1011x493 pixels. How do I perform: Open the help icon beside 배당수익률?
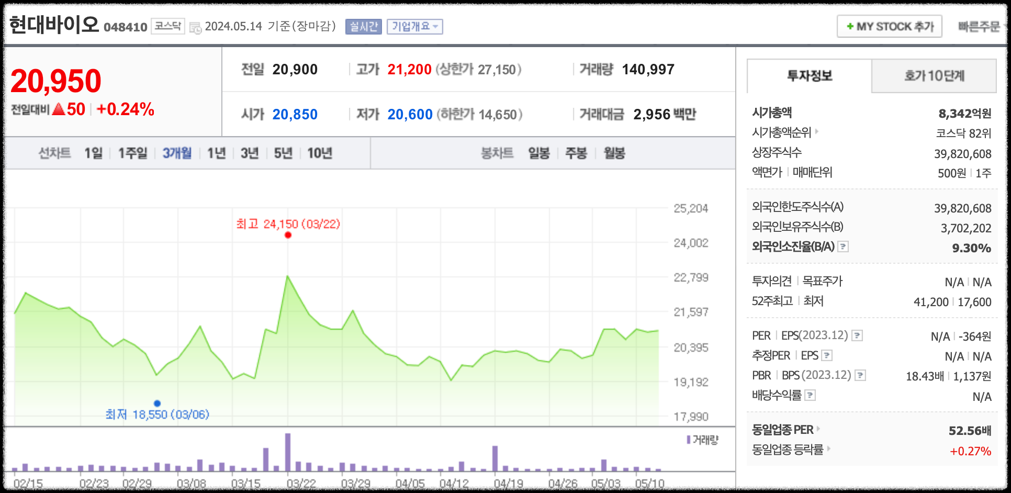pos(810,395)
